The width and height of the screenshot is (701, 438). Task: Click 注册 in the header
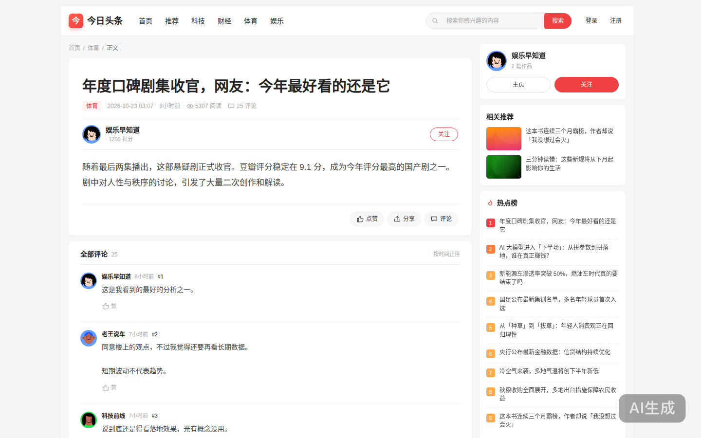[x=616, y=21]
